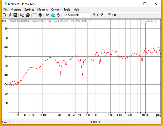
Task: Toggle the L-R difference checkbox
Action: click(x=109, y=15)
